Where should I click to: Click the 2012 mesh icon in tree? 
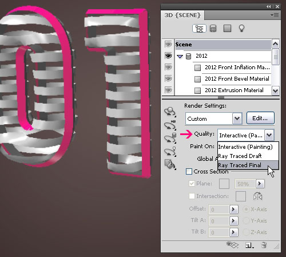[188, 56]
